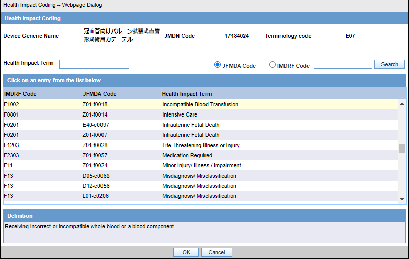Click the list scrollbar thumb
The height and width of the screenshot is (259, 409).
pos(402,149)
